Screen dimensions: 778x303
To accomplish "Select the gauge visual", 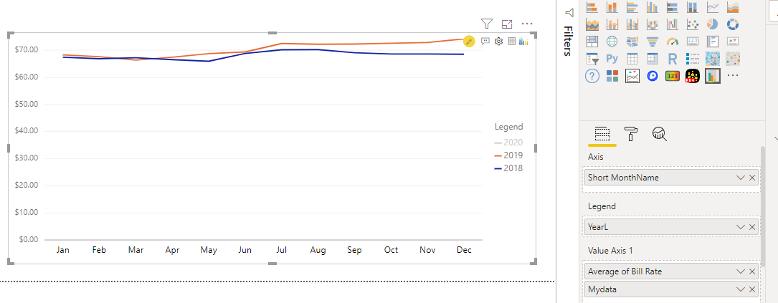I will point(673,41).
